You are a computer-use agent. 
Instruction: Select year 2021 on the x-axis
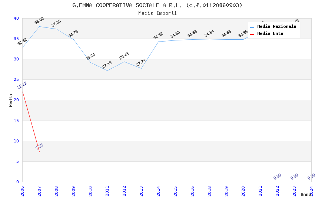tap(261, 191)
